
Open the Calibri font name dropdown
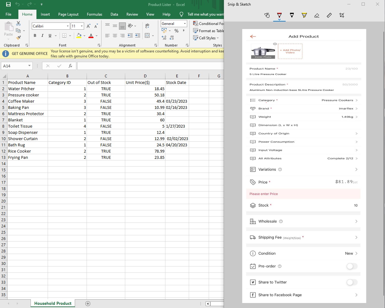coord(68,26)
